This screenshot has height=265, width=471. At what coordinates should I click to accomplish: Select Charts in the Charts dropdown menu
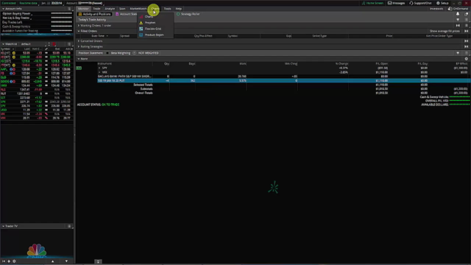click(149, 17)
